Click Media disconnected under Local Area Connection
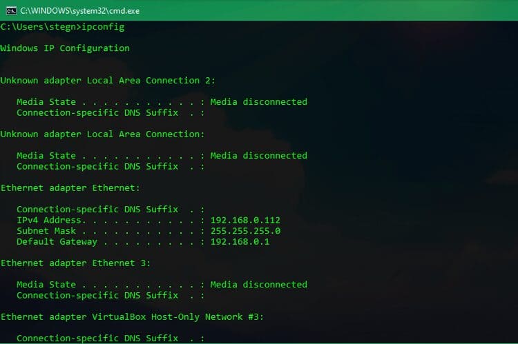Viewport: 518px width, 344px height. tap(259, 155)
